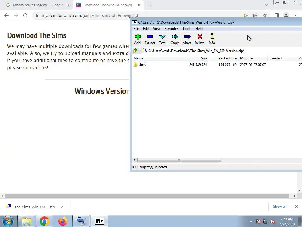Open the Favorites menu in 7-Zip
The image size is (302, 227).
[x=171, y=29]
